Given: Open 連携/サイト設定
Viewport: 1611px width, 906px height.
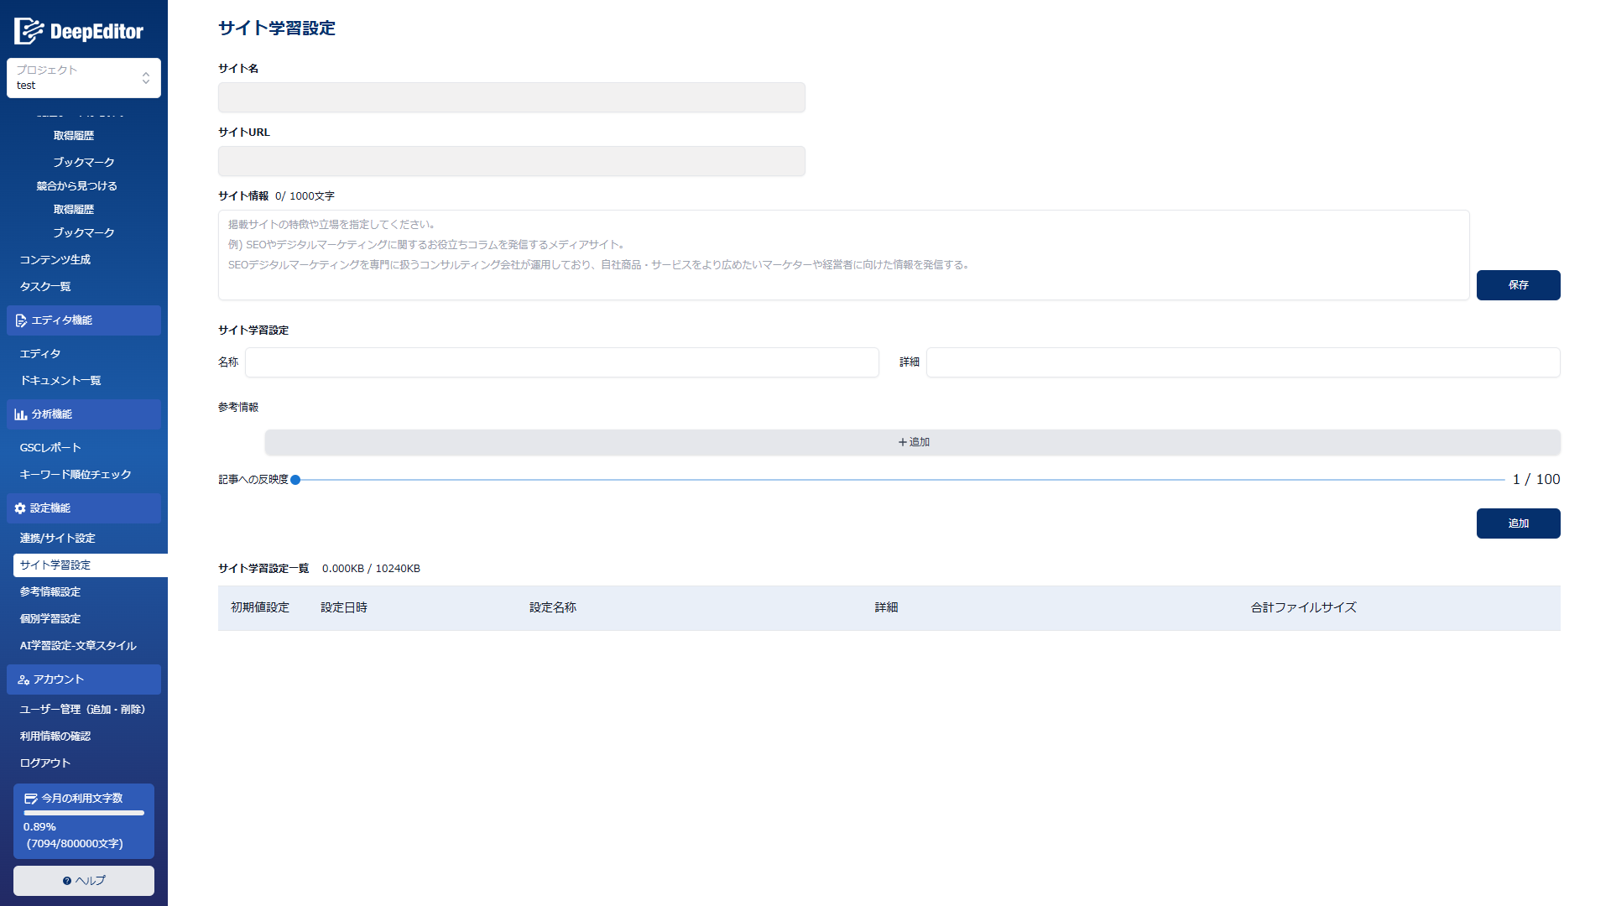Looking at the screenshot, I should coord(58,539).
